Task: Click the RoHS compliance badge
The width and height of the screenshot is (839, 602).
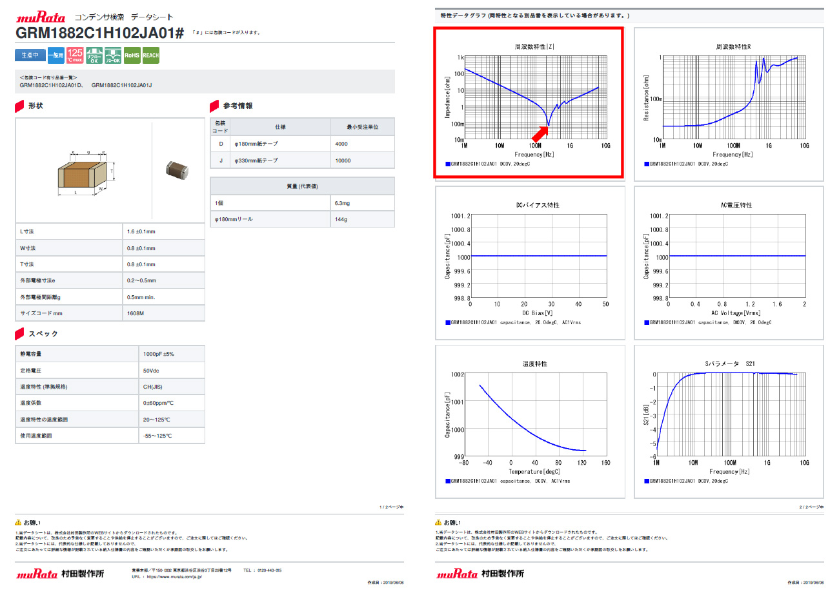Action: click(132, 55)
